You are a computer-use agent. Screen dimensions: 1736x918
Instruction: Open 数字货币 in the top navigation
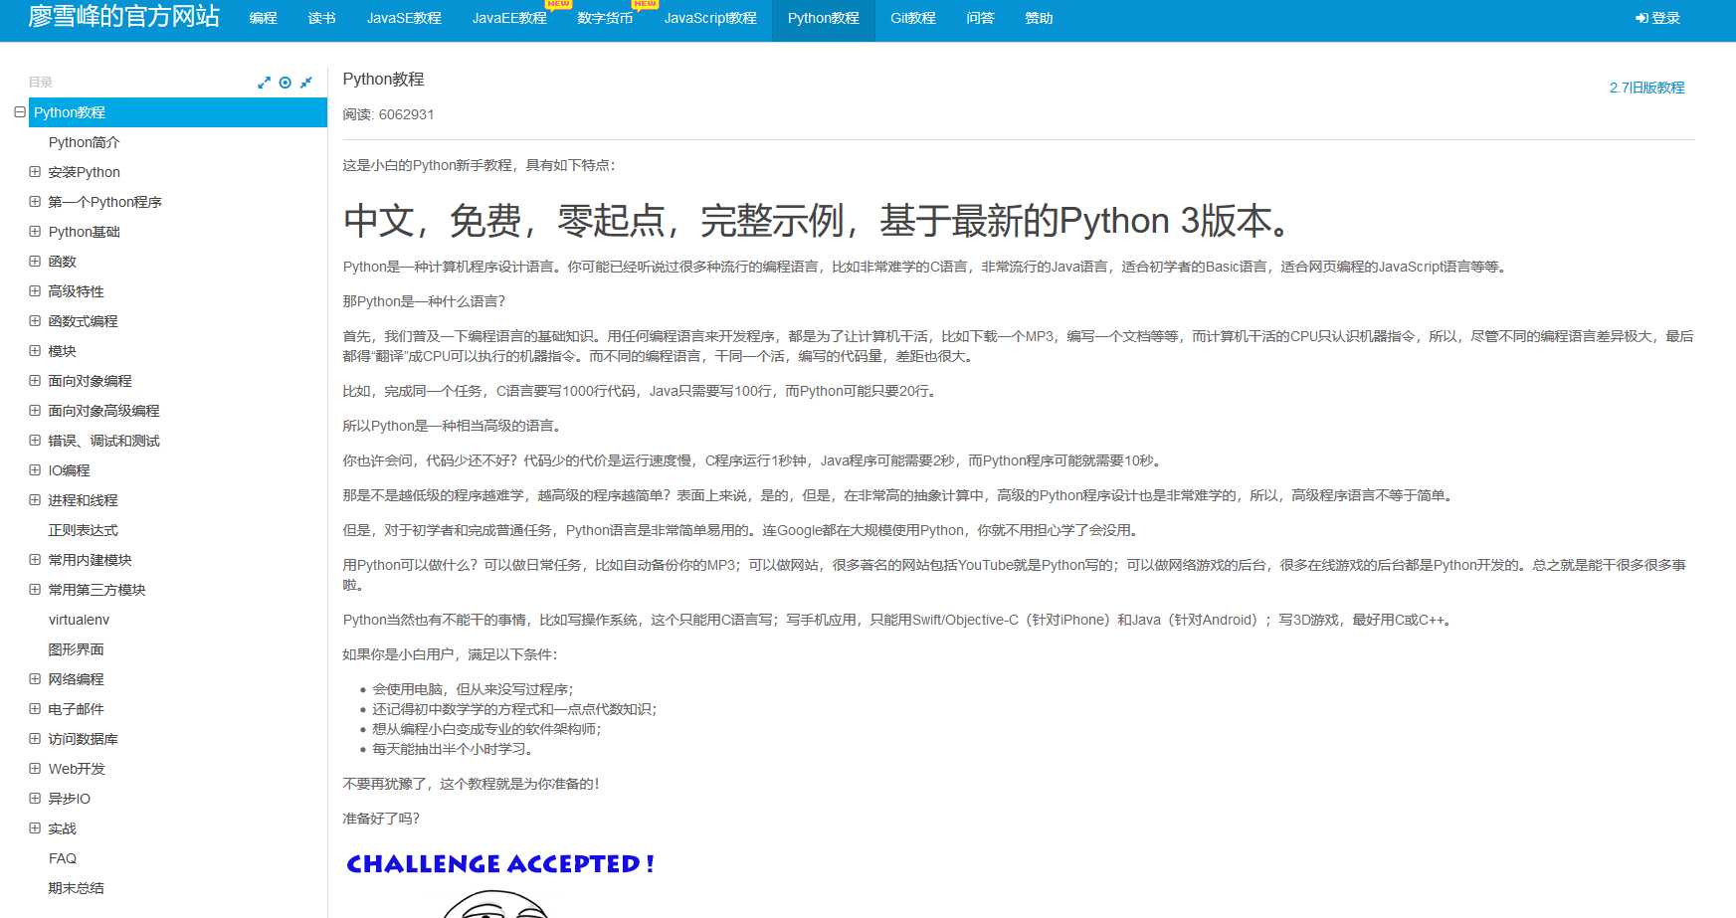605,18
